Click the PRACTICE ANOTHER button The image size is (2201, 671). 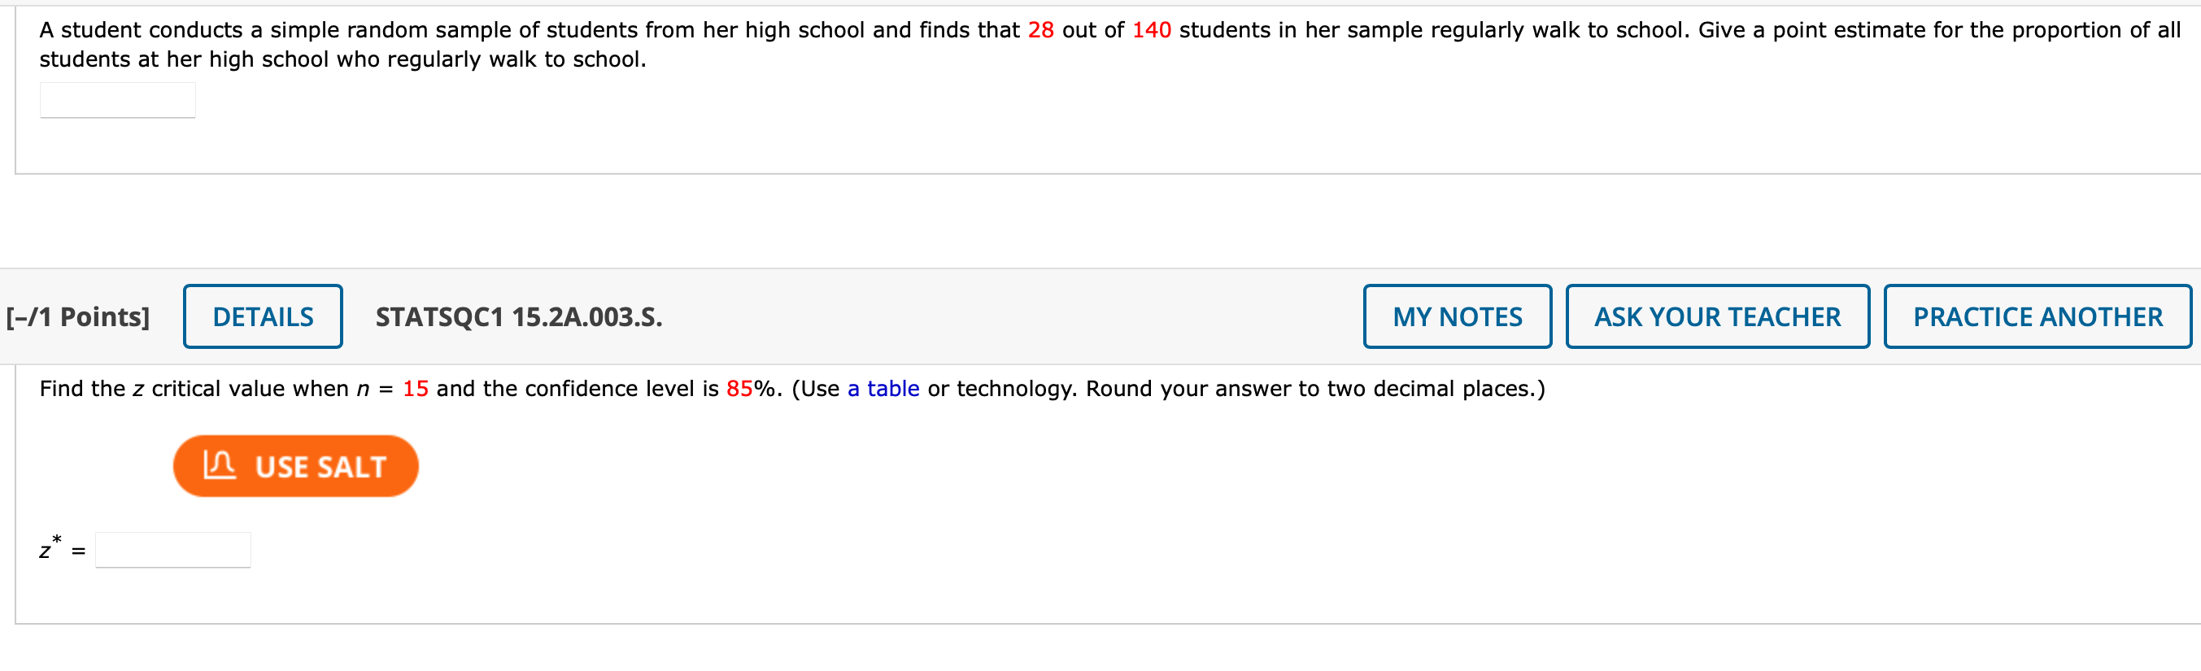(x=2036, y=317)
